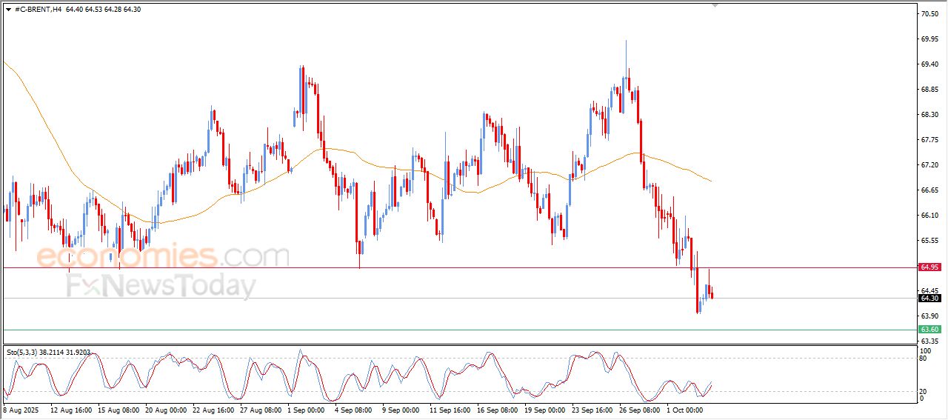Click the #C-BRENT,H4 symbol title text
Image resolution: width=948 pixels, height=420 pixels.
point(38,9)
